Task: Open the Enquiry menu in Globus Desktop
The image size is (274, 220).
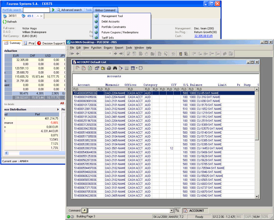Action: point(108,48)
